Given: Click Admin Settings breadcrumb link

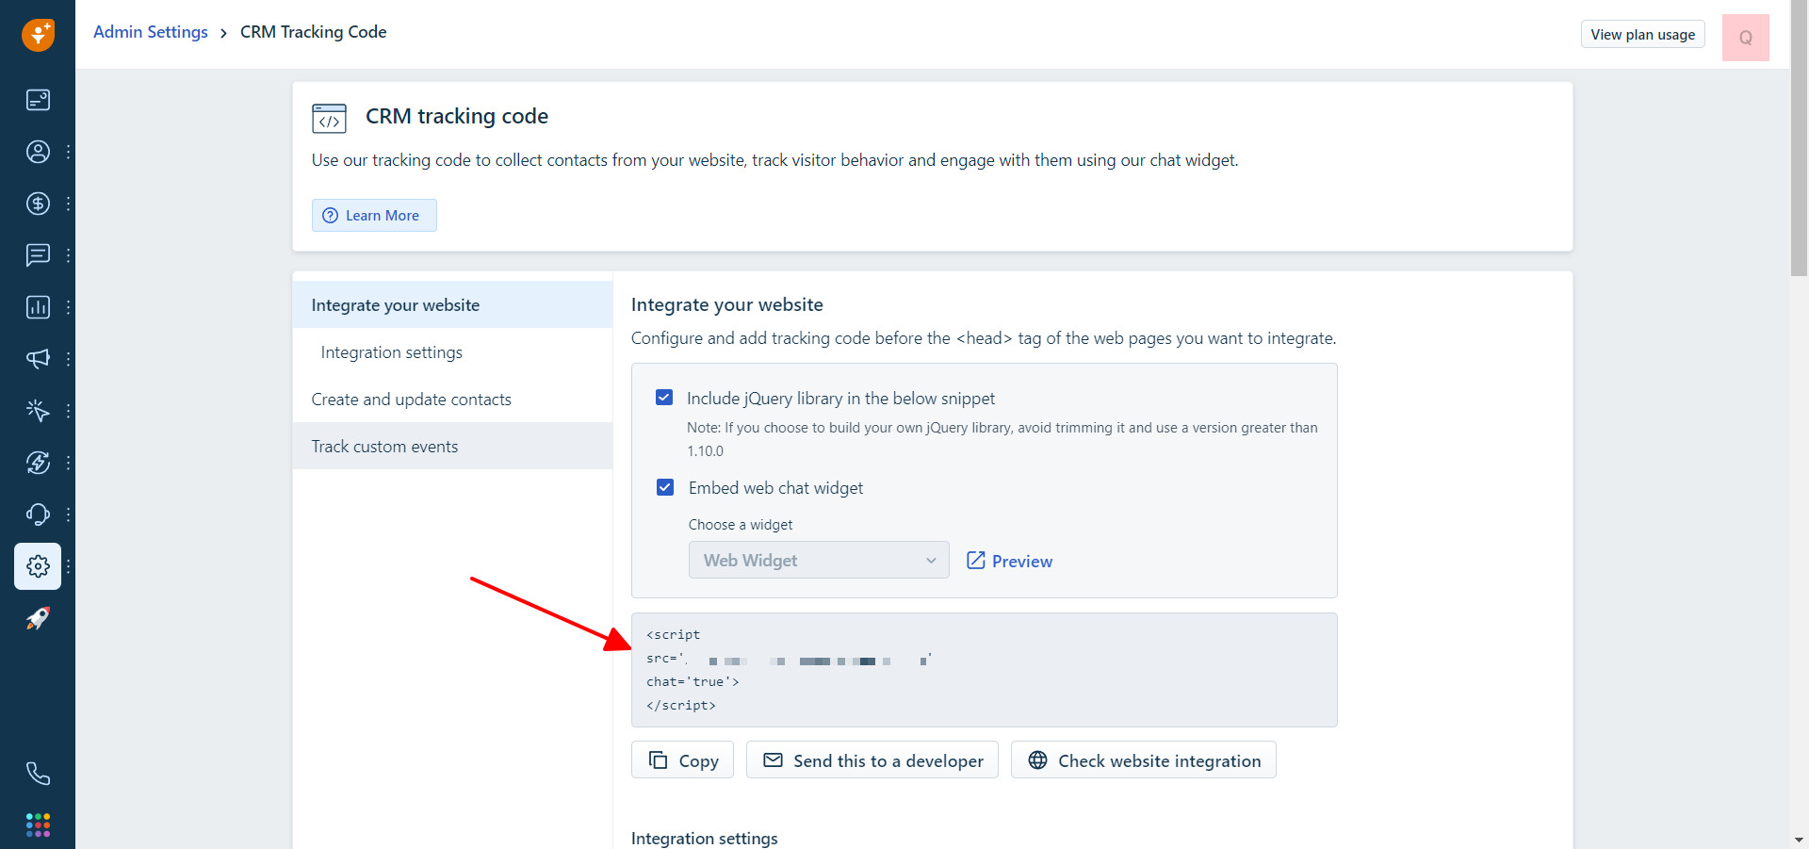Looking at the screenshot, I should (151, 32).
